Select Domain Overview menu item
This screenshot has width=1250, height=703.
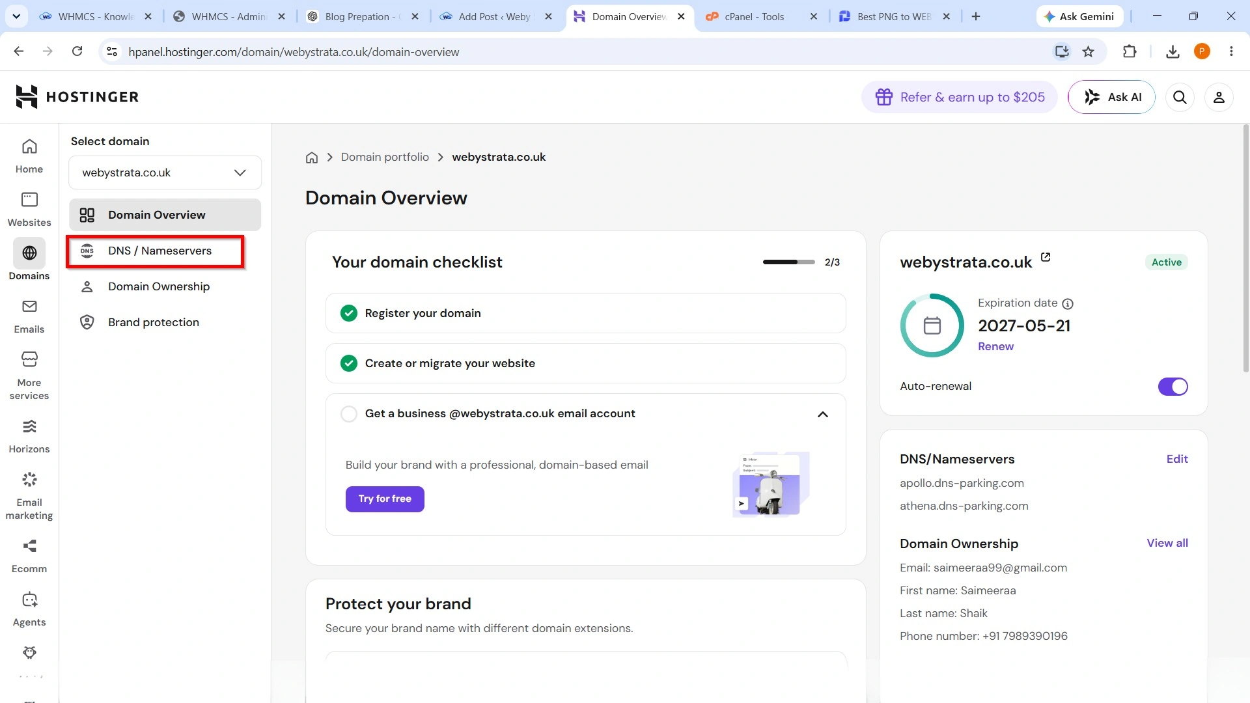[x=165, y=215]
